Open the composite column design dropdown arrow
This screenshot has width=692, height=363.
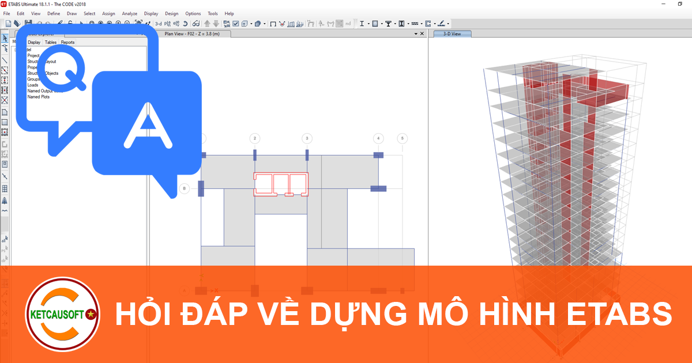[x=408, y=24]
